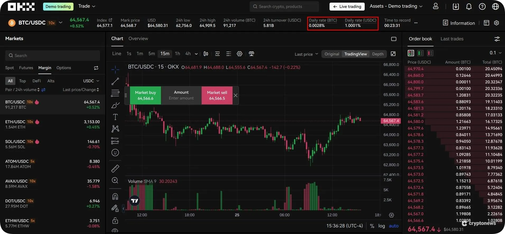Toggle auto price scale
The image size is (505, 234).
[x=393, y=226]
